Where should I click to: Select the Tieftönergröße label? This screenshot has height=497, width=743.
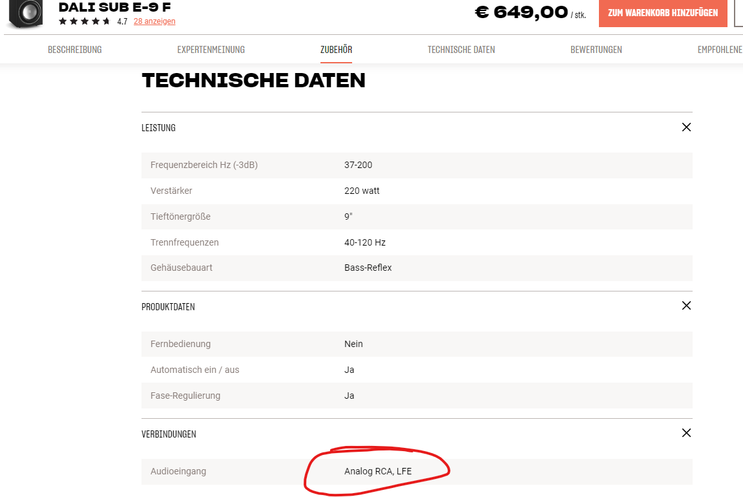point(180,217)
